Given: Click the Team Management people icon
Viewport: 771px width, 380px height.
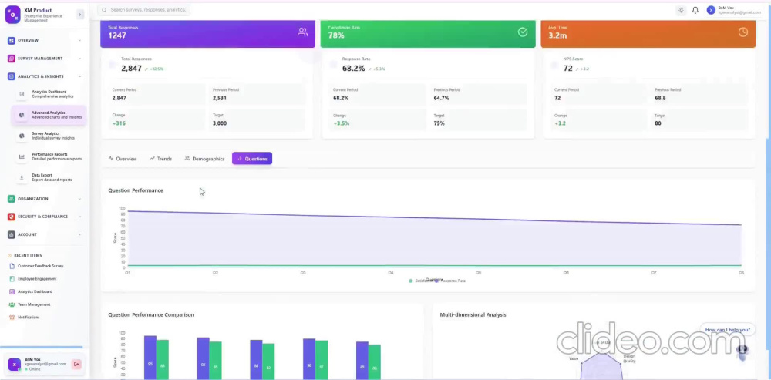Looking at the screenshot, I should 12,304.
